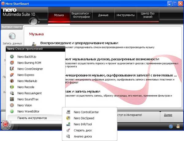Open the burning task with расширенные возможности
Image resolution: width=184 pixels, height=141 pixels.
(112, 59)
